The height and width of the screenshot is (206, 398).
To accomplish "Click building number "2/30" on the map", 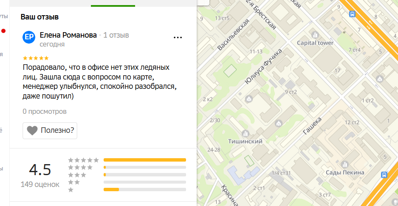I will coord(215,120).
